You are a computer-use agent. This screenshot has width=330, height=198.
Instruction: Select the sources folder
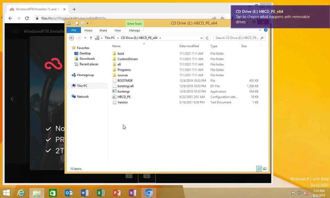123,75
